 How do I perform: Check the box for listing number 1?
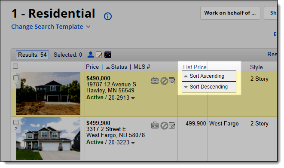pyautogui.click(x=16, y=78)
